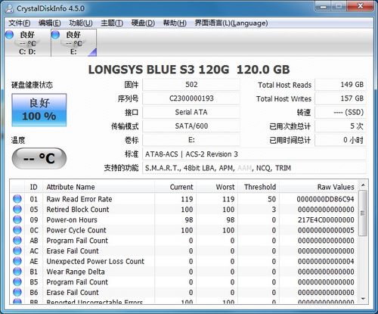Open the 文件(F) menu
This screenshot has width=378, height=314.
click(x=20, y=23)
